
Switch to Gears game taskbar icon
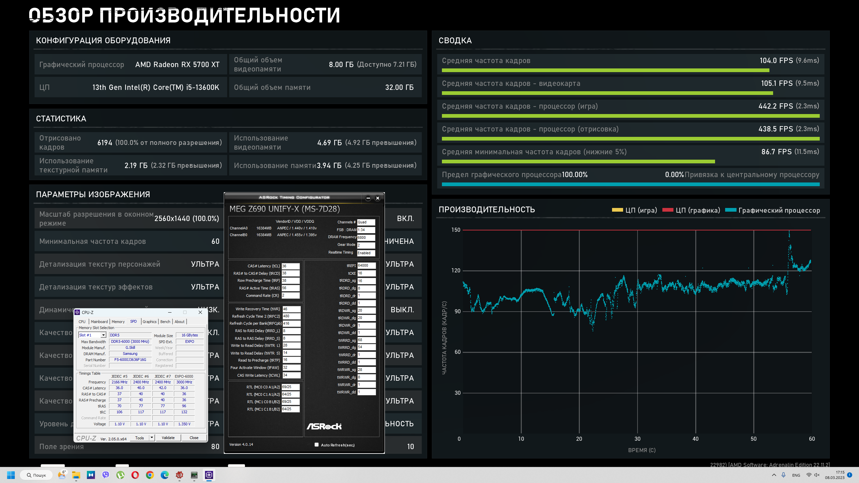180,475
